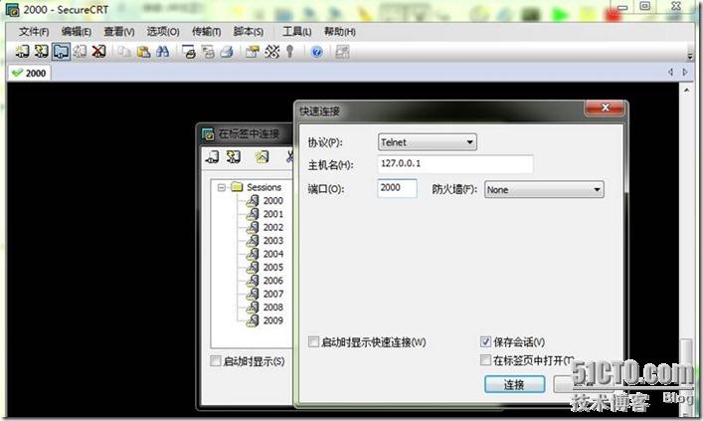Click the green checkmark on the 2000 tab

point(17,73)
